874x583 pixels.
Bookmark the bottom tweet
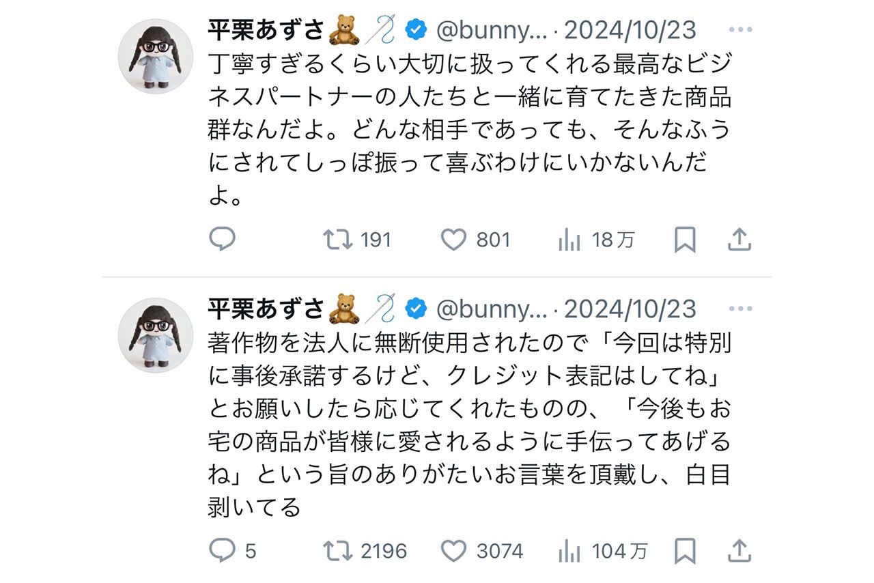(685, 550)
